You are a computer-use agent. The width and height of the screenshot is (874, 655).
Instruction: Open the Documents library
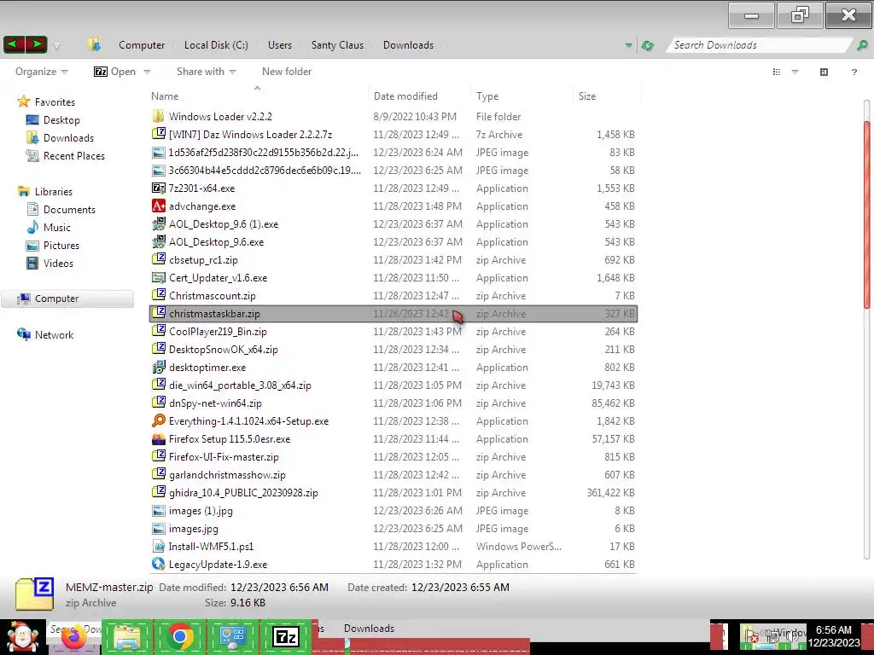click(x=69, y=210)
